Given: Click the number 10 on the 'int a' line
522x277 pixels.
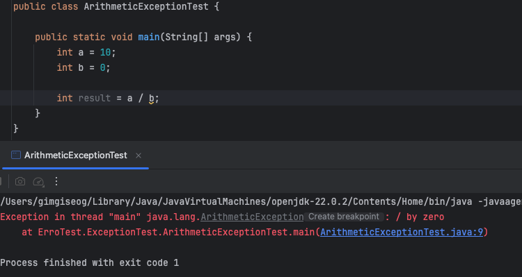Looking at the screenshot, I should coord(105,52).
